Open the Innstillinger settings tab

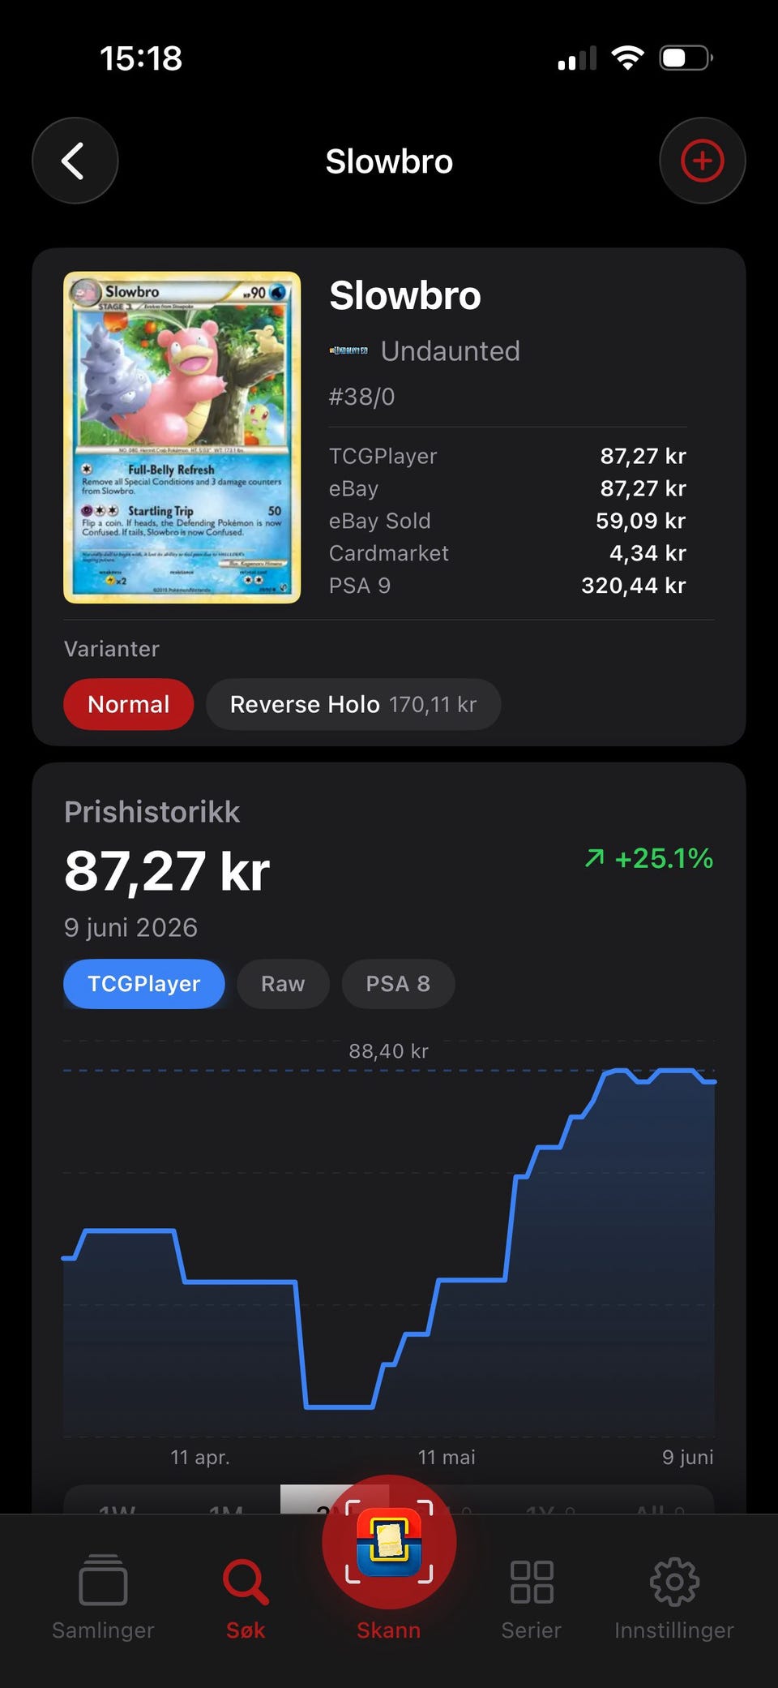tap(674, 1597)
